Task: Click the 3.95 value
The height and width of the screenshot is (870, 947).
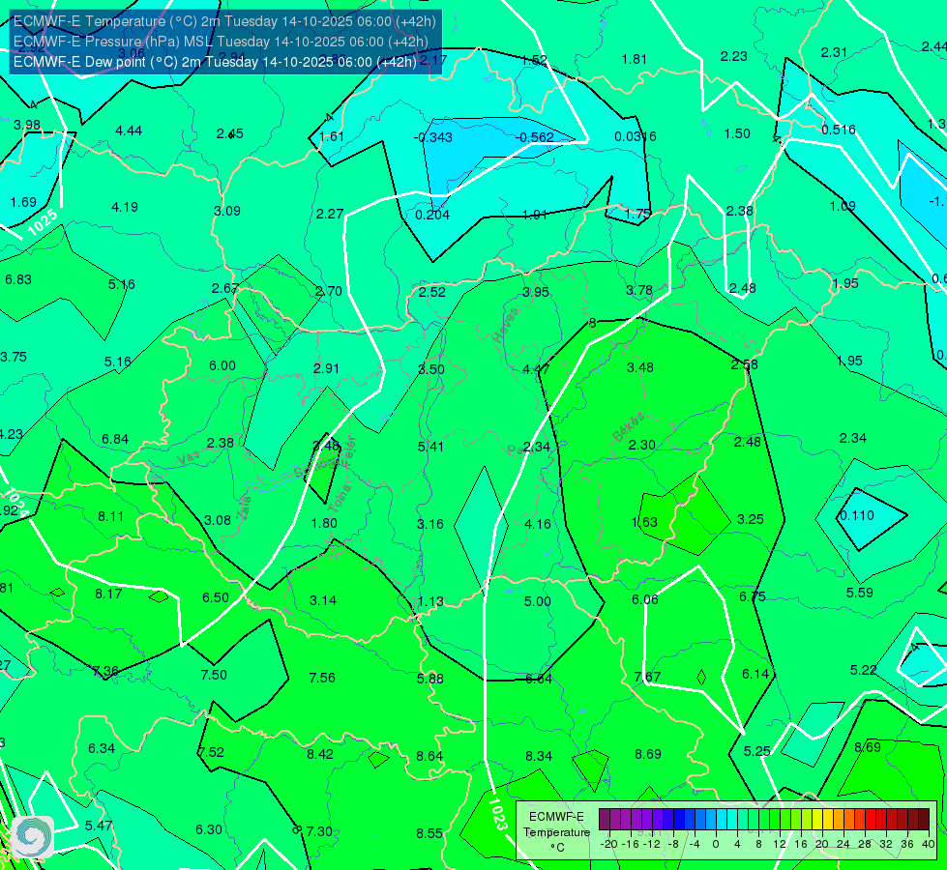Action: 536,292
